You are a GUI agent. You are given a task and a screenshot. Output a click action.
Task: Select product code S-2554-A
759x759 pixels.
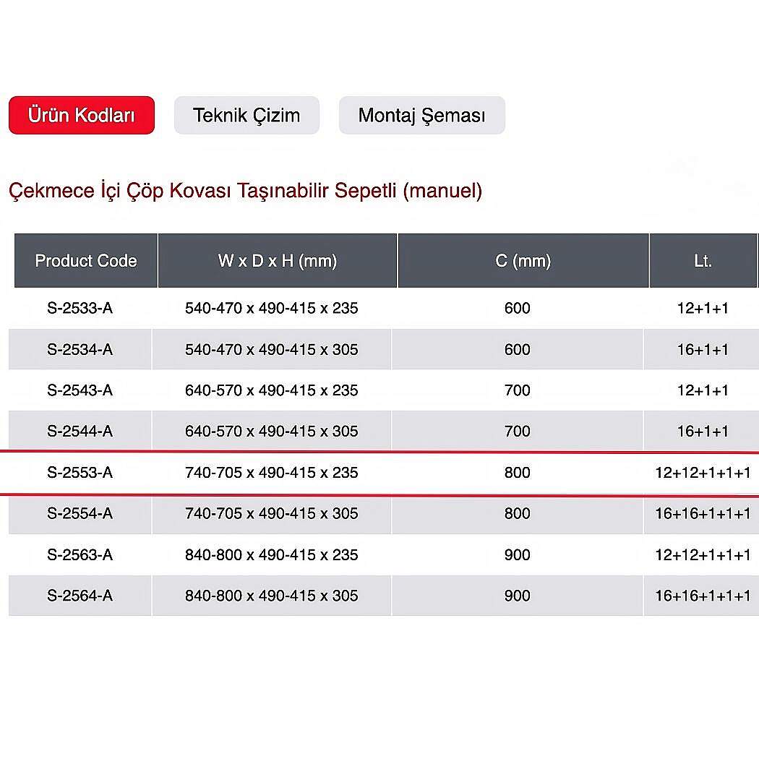click(80, 514)
